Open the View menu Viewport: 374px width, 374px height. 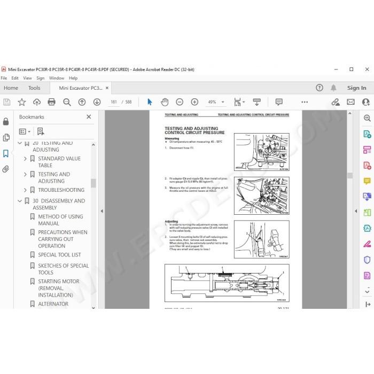point(27,78)
